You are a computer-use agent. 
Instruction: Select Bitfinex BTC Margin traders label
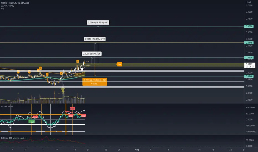(x=14, y=138)
